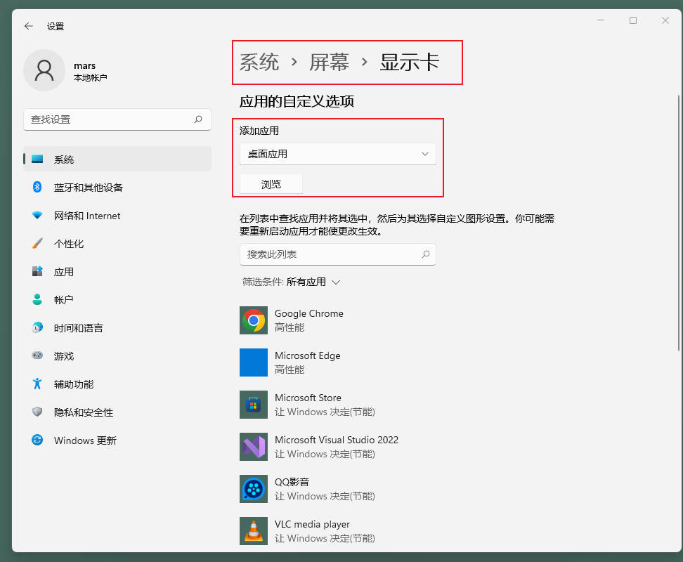Click the 搜索此列表 search field
The width and height of the screenshot is (683, 562).
tap(330, 254)
